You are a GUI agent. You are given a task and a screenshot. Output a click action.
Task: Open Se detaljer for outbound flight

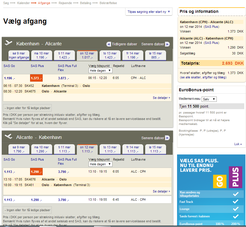161,98
